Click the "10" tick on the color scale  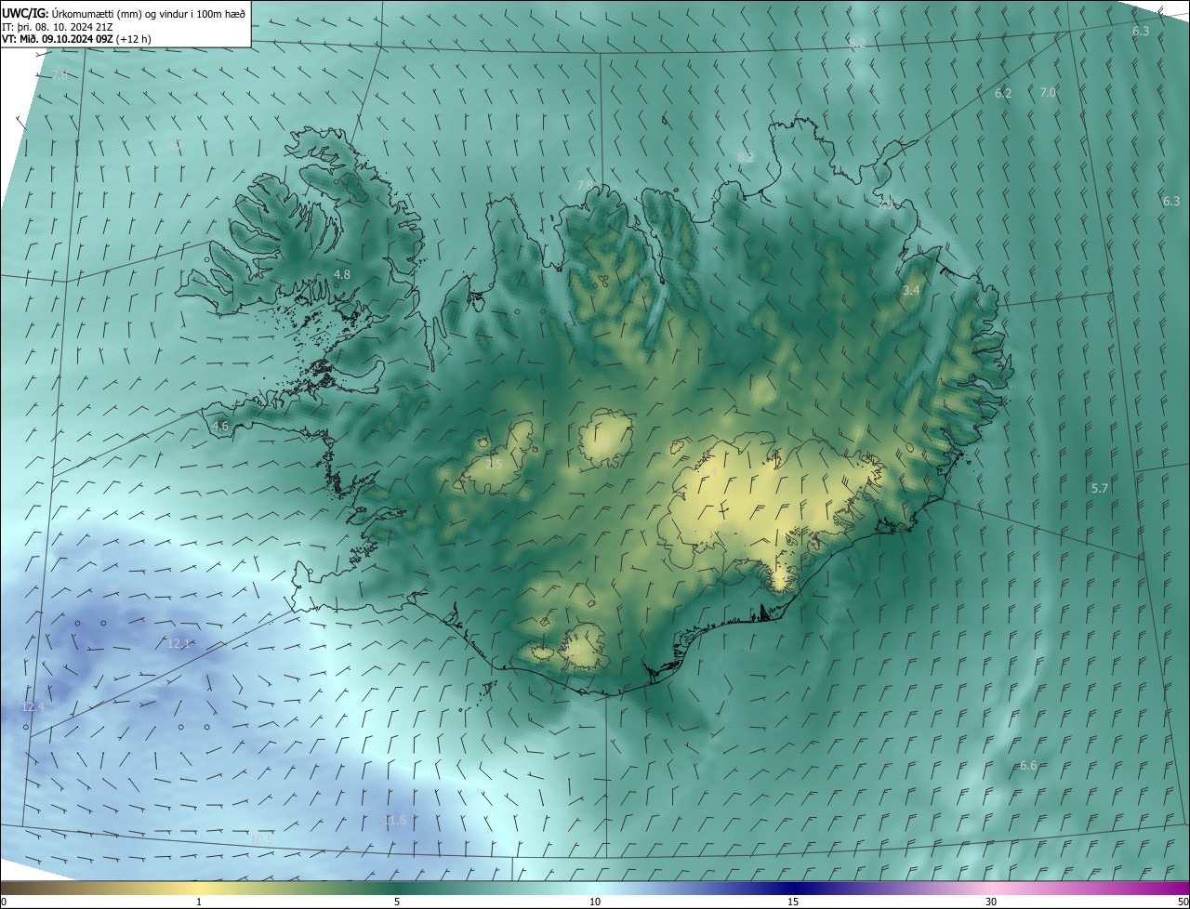[595, 902]
